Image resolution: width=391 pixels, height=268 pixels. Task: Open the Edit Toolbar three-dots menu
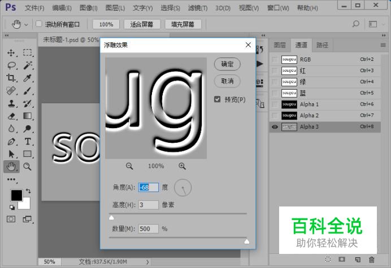[x=11, y=179]
